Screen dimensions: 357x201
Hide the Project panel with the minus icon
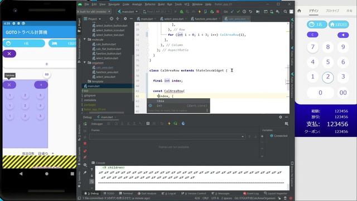click(x=131, y=18)
